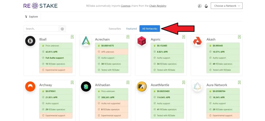
Task: Click the Arkhadian shield logo
Action: pos(86,86)
